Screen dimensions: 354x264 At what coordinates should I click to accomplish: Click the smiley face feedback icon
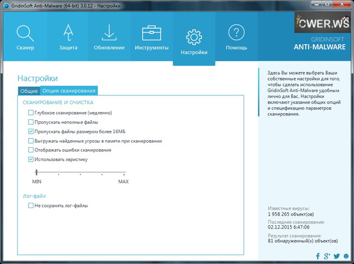pos(346,256)
